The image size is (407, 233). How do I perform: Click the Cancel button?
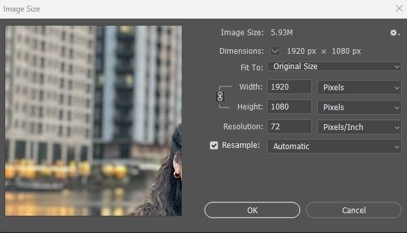pos(354,210)
